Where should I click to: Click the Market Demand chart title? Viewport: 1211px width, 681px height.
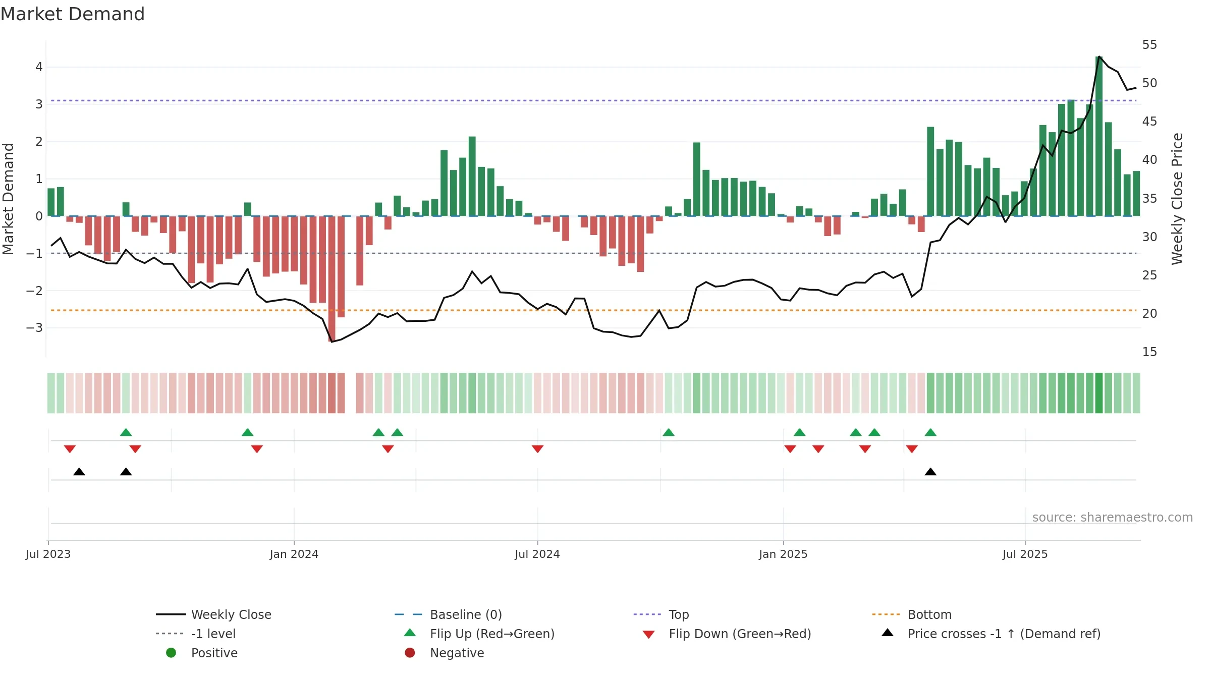click(73, 14)
